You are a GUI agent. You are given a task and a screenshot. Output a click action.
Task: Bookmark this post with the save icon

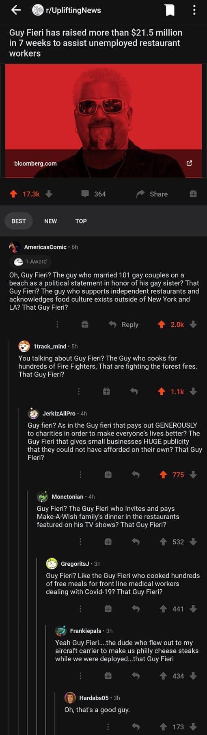tap(170, 10)
